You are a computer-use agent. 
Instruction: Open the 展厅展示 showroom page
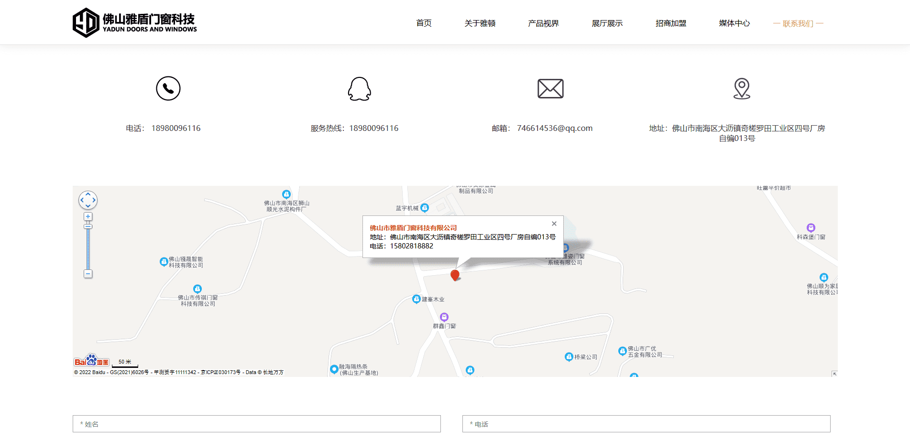click(x=607, y=23)
